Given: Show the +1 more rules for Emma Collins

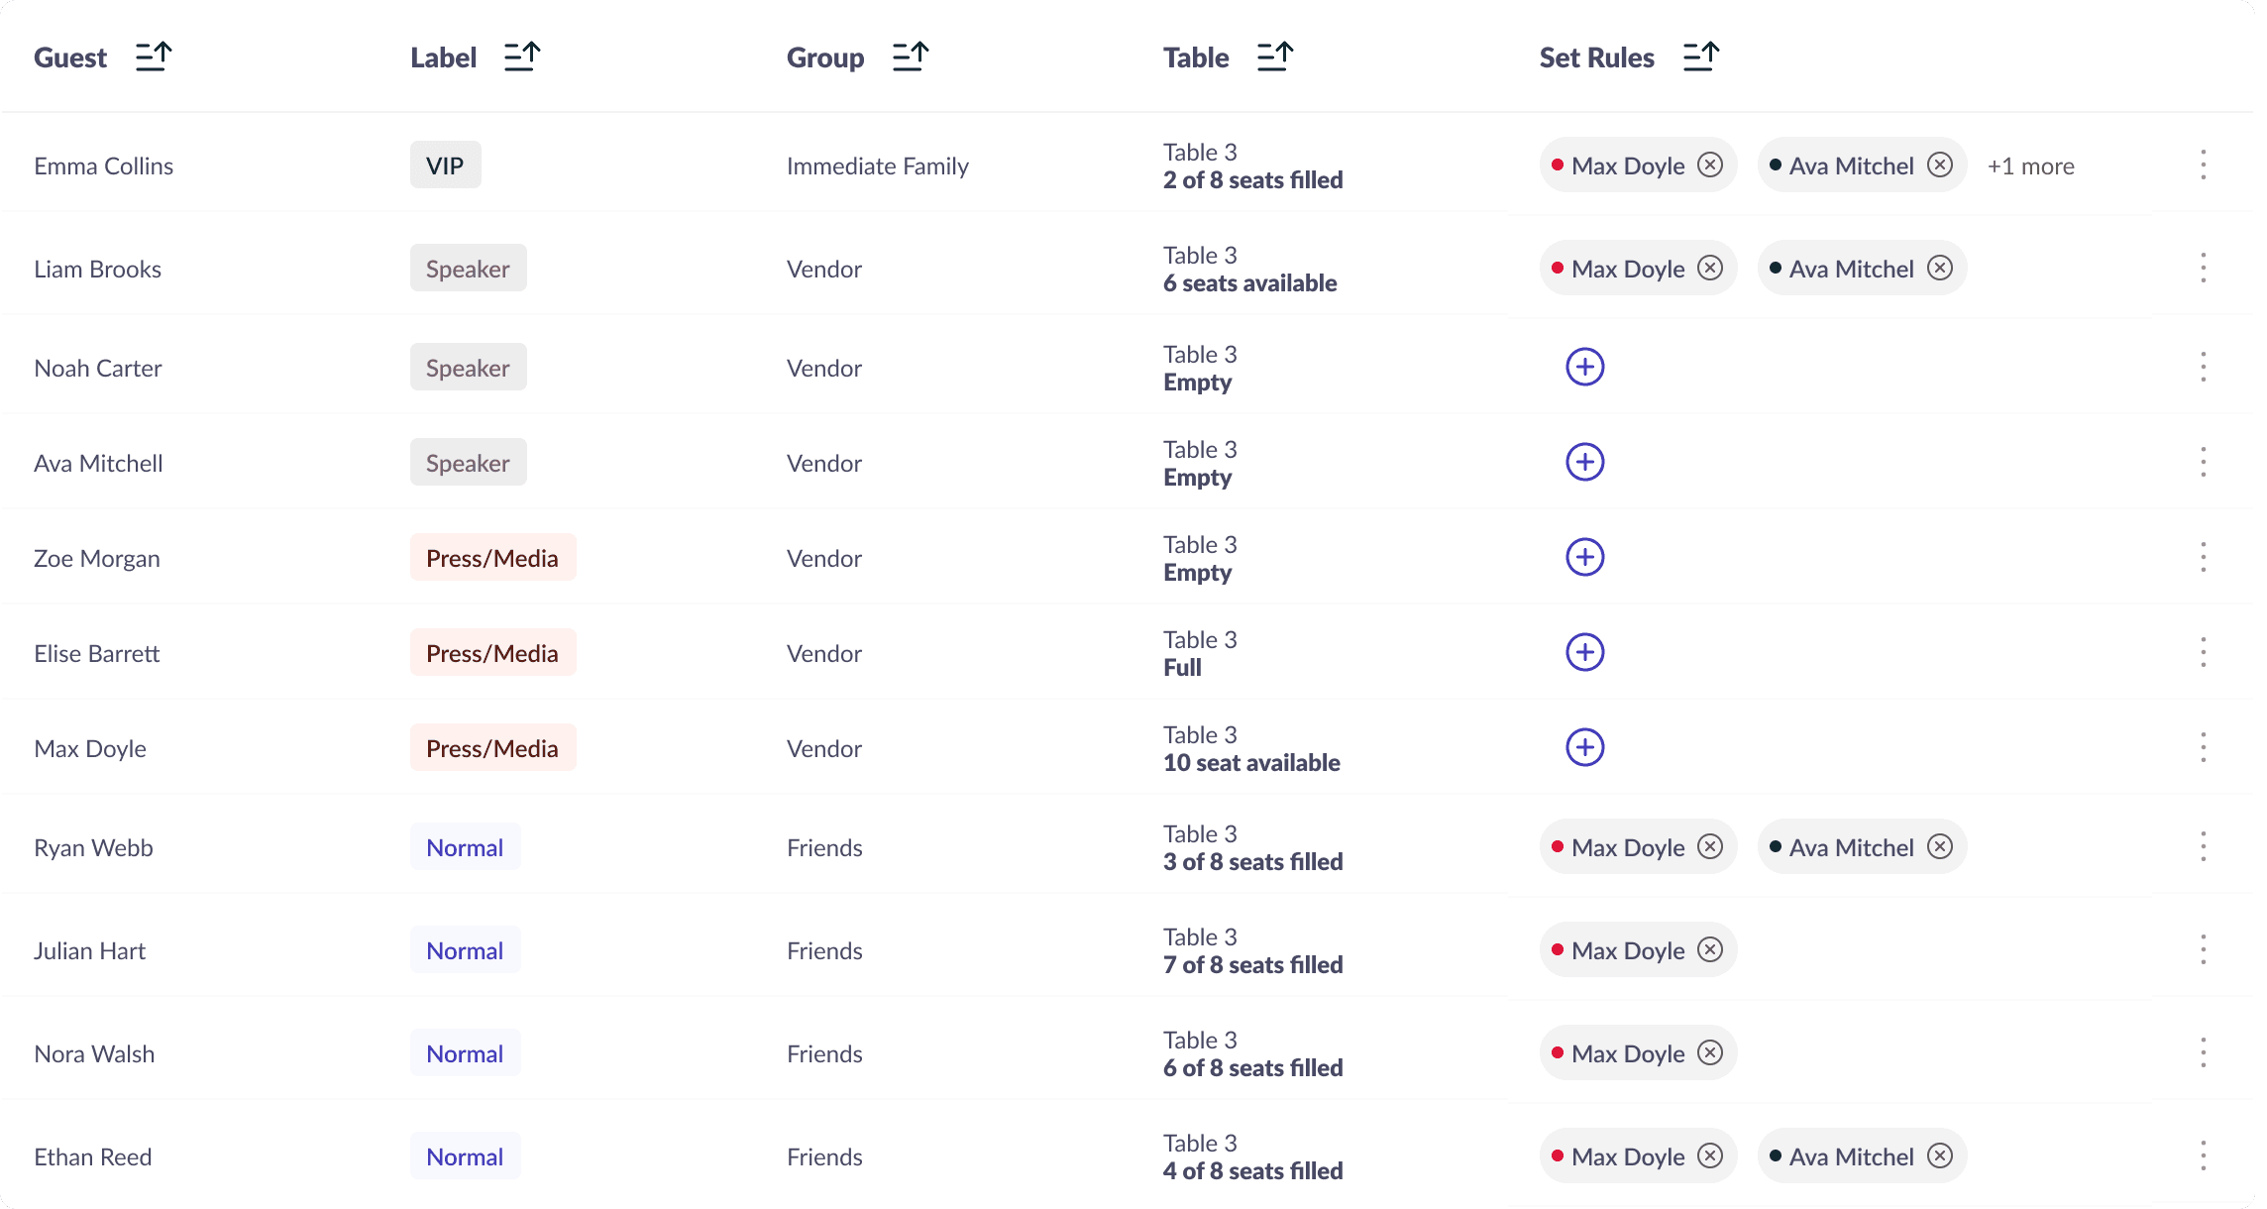Looking at the screenshot, I should [2031, 166].
